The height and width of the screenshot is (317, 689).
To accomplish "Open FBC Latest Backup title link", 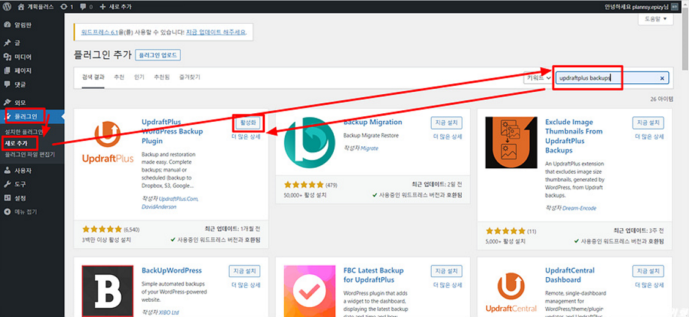I will click(x=373, y=275).
